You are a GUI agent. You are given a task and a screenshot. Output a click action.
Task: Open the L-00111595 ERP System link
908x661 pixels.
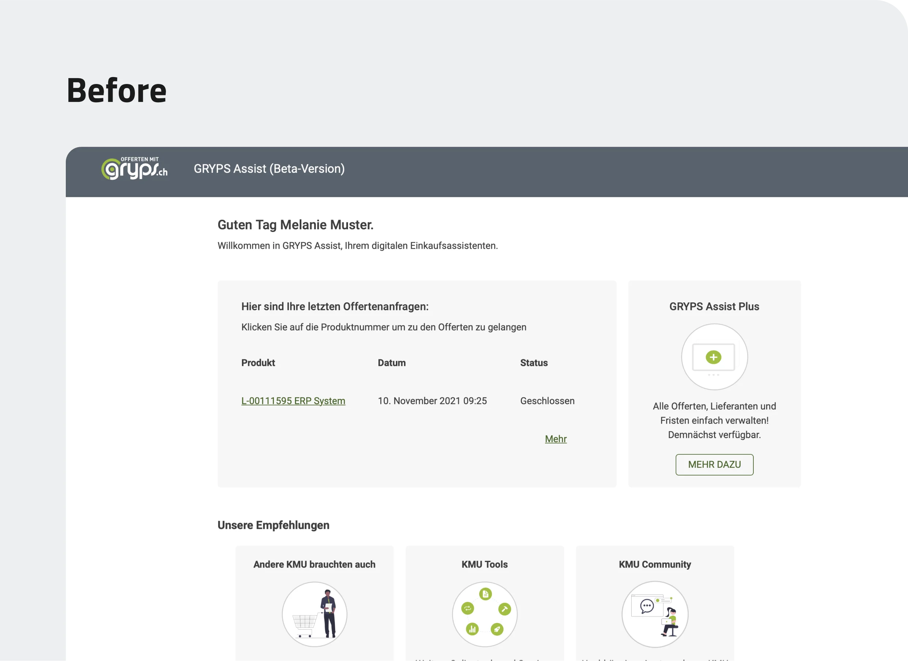tap(293, 401)
